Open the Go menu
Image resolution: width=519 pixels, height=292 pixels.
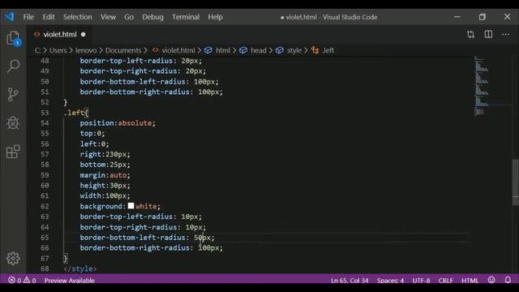(x=129, y=17)
